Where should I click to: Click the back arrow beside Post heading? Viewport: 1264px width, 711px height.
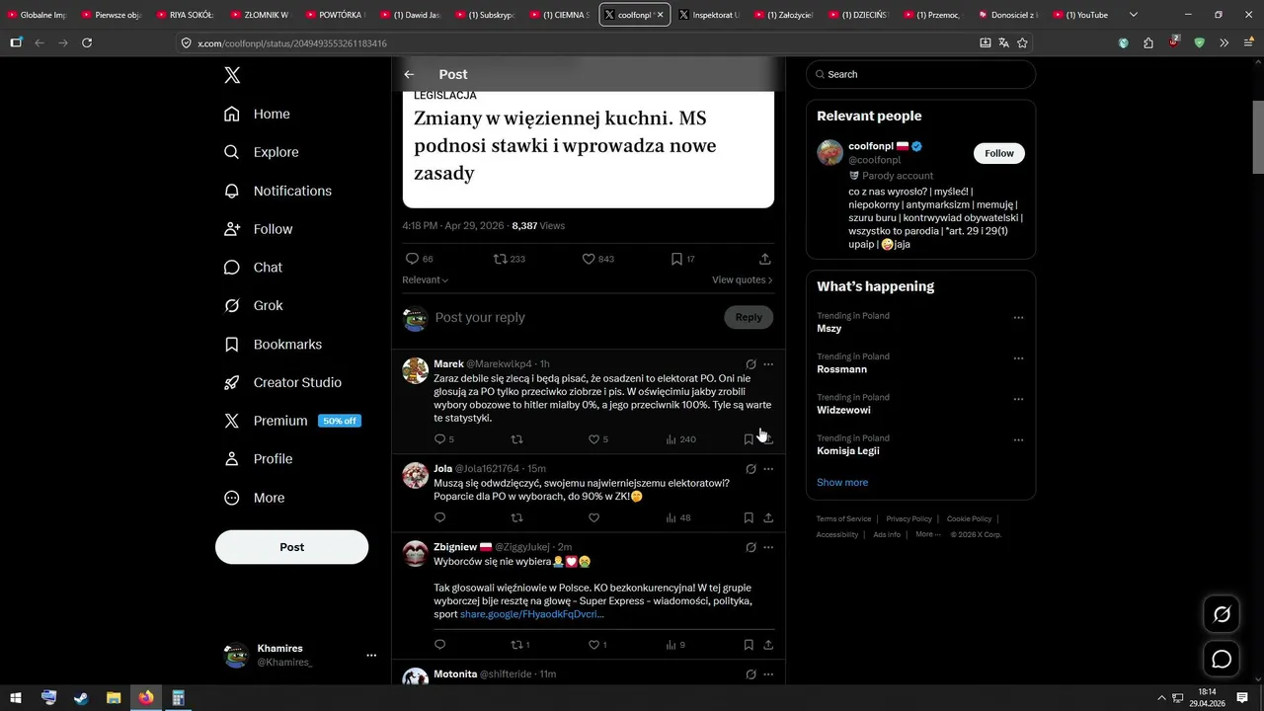[409, 74]
